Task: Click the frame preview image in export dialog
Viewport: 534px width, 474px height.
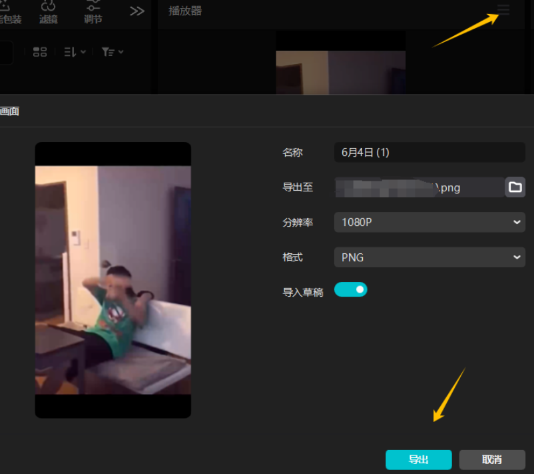Action: pos(113,280)
